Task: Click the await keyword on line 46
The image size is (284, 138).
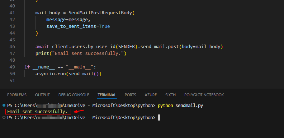Action: tap(42, 47)
